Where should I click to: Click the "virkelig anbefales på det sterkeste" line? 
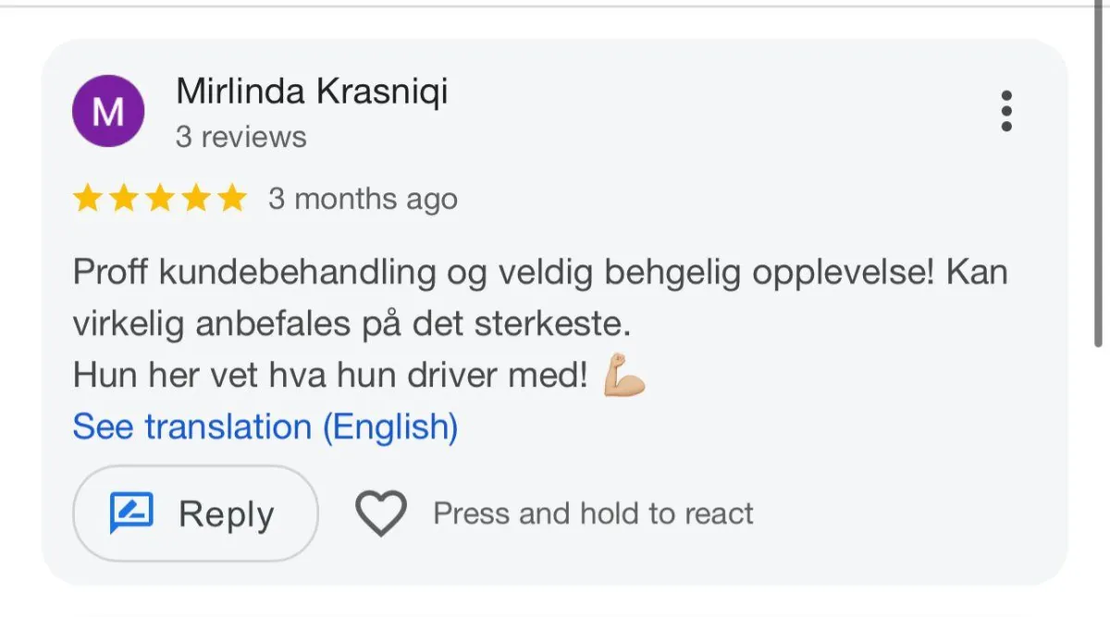pyautogui.click(x=351, y=325)
